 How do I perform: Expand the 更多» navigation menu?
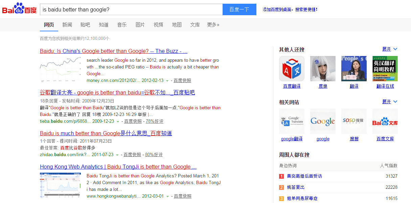tap(213, 25)
